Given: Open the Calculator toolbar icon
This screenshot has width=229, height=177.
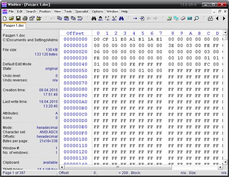Looking at the screenshot, I should (x=190, y=18).
